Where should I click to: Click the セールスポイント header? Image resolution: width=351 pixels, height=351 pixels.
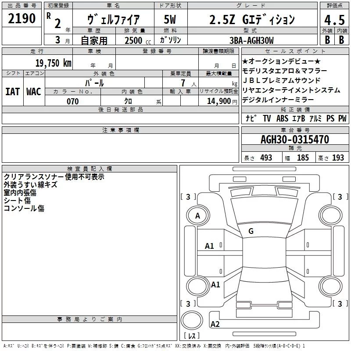(295, 51)
